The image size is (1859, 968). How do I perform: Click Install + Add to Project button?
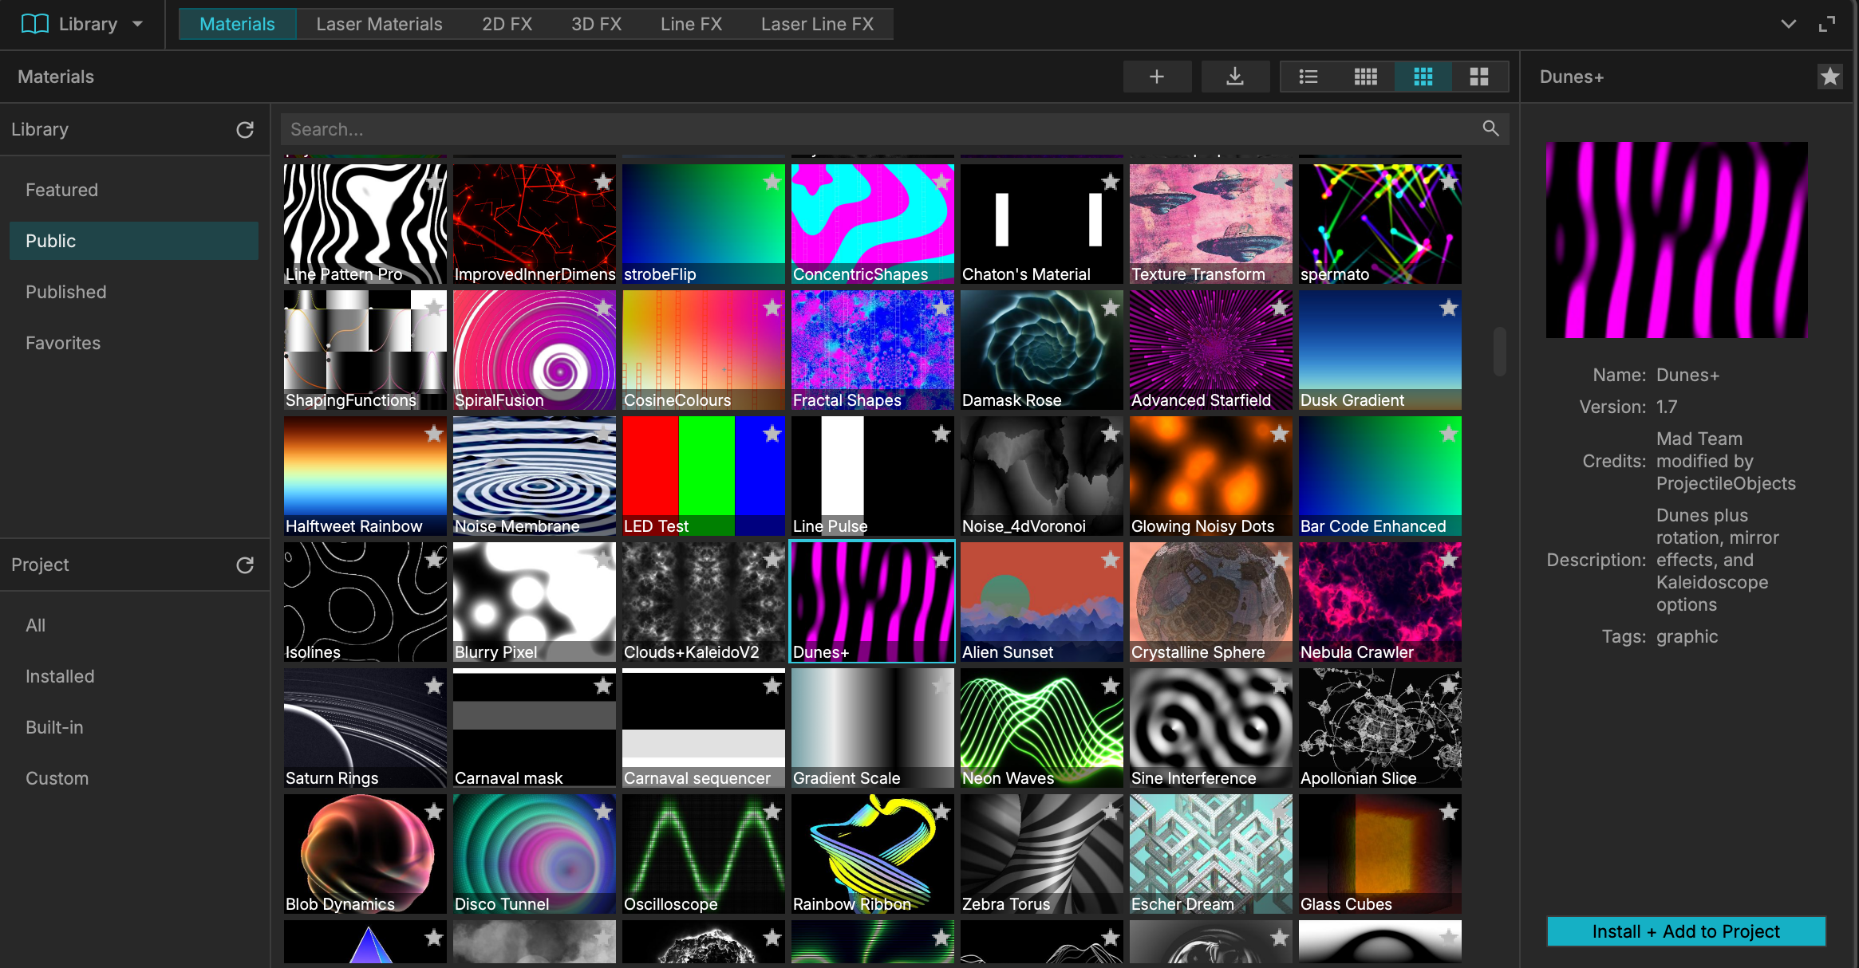[1686, 931]
